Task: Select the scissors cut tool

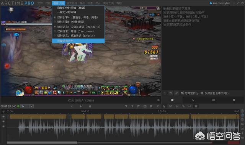Action: pos(177,106)
